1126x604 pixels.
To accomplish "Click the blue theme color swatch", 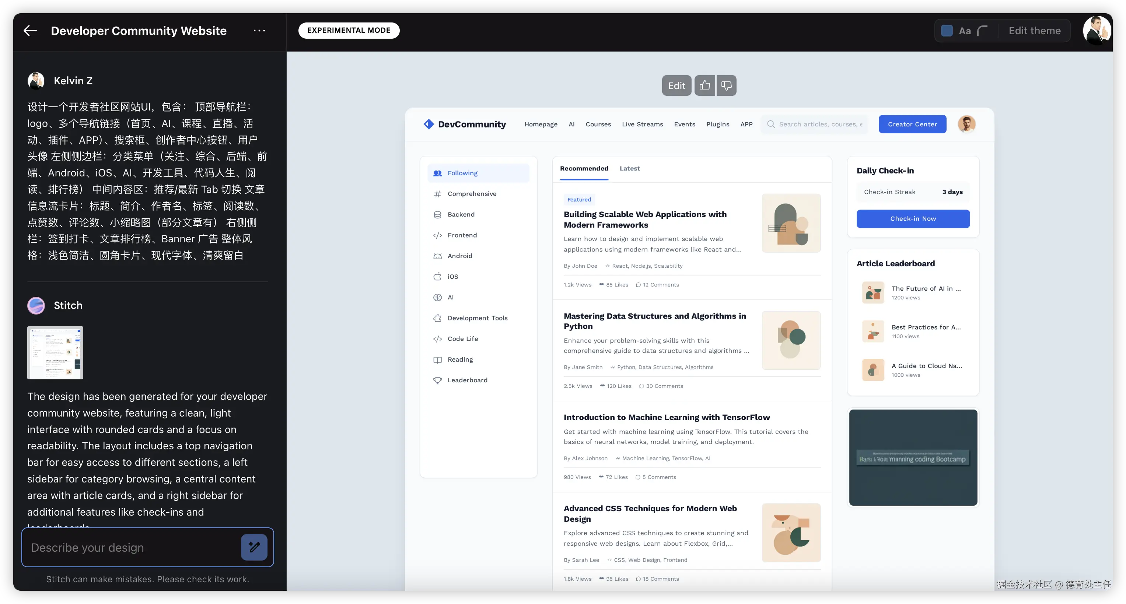I will (946, 31).
